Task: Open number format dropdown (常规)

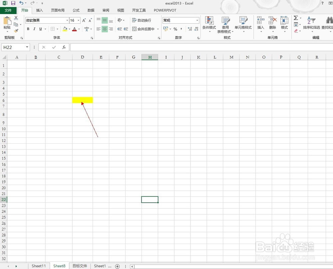Action: [x=197, y=20]
